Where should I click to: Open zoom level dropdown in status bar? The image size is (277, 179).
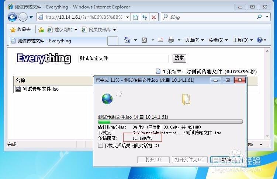coord(261,145)
